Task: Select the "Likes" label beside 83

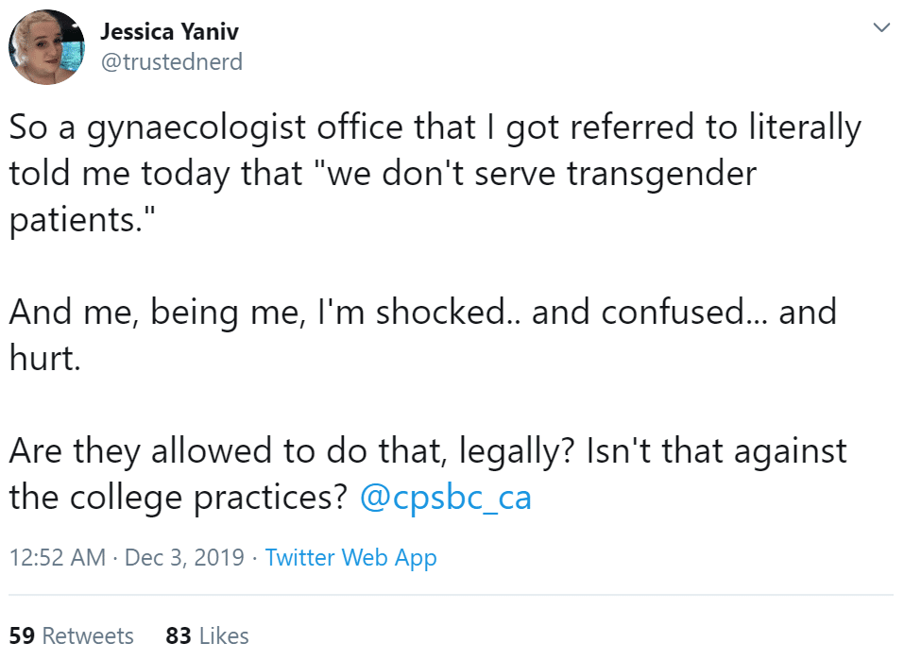Action: [x=224, y=635]
